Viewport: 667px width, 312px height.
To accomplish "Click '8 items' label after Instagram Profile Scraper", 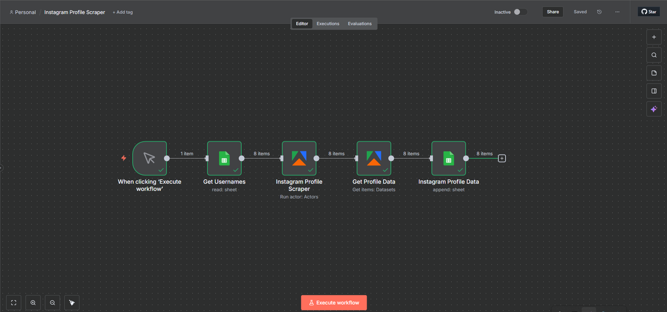I will point(336,154).
